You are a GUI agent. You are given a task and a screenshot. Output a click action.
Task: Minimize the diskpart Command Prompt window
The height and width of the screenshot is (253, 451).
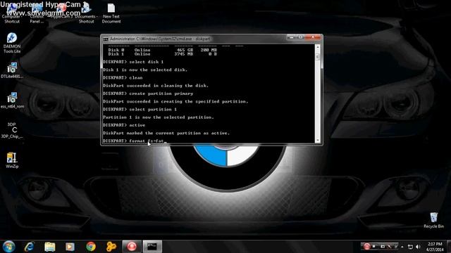tap(291, 37)
